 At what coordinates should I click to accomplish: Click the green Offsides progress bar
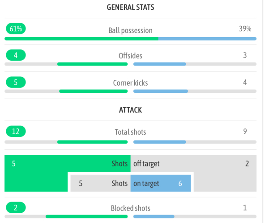coord(92,64)
